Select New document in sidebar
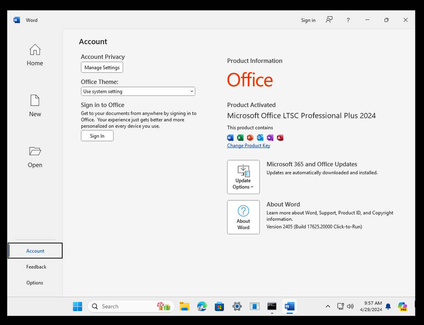Screen dimensions: 424x325 click(x=35, y=106)
